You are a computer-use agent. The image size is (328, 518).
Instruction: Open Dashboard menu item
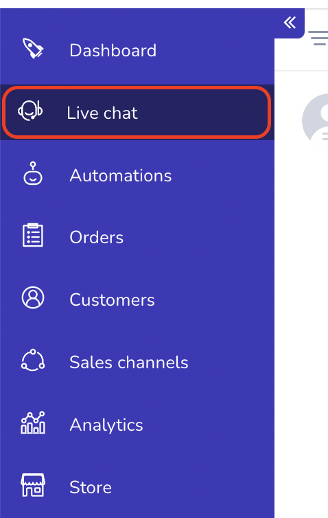click(x=113, y=51)
